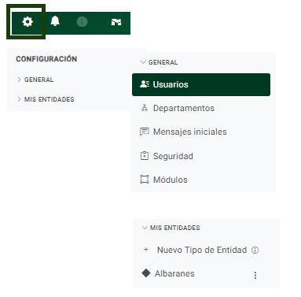The width and height of the screenshot is (301, 297).
Task: Open the settings gear icon
Action: click(28, 21)
